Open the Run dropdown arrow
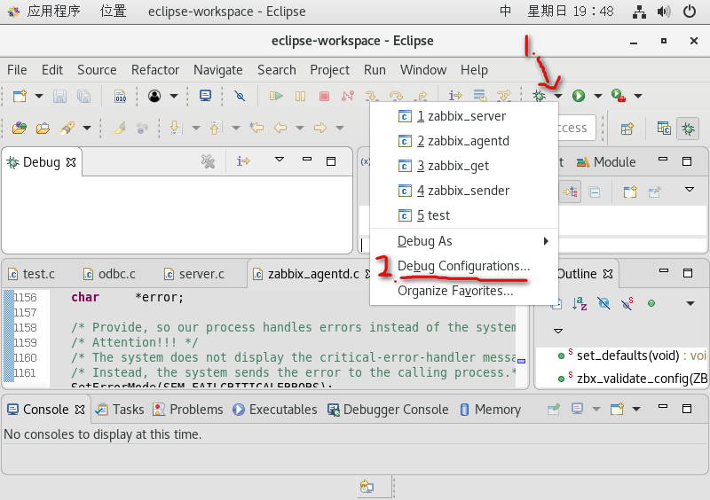710x500 pixels. [597, 96]
